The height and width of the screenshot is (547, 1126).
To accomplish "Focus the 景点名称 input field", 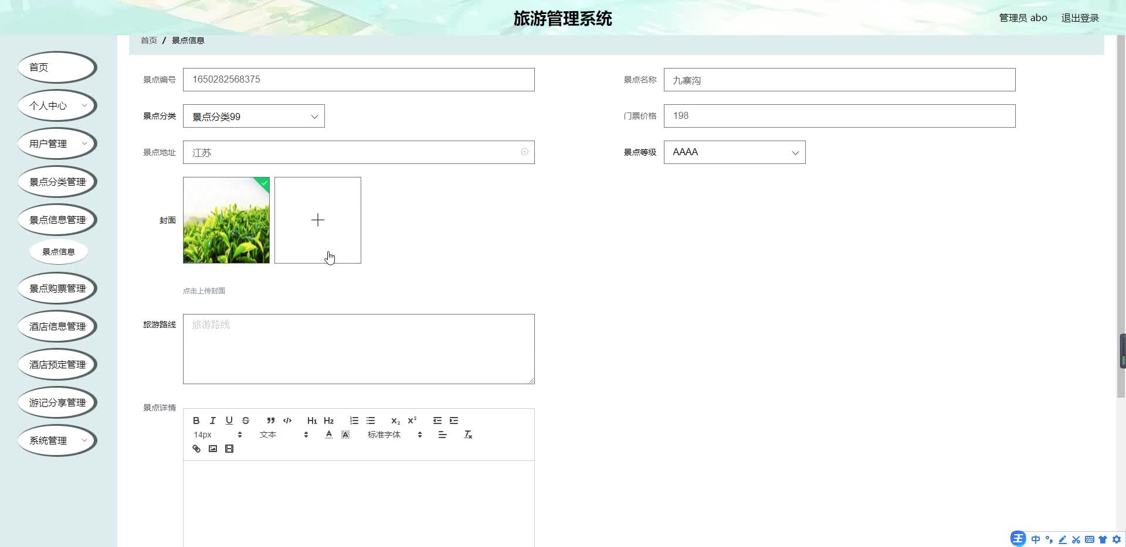I will pyautogui.click(x=840, y=80).
